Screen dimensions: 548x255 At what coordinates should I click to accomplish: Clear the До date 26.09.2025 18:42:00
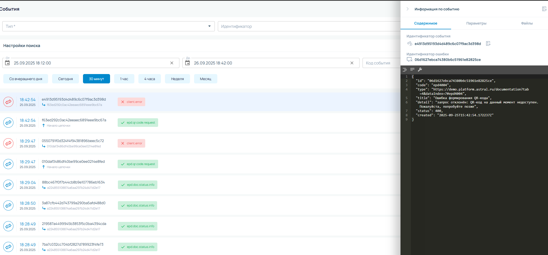[x=352, y=63]
